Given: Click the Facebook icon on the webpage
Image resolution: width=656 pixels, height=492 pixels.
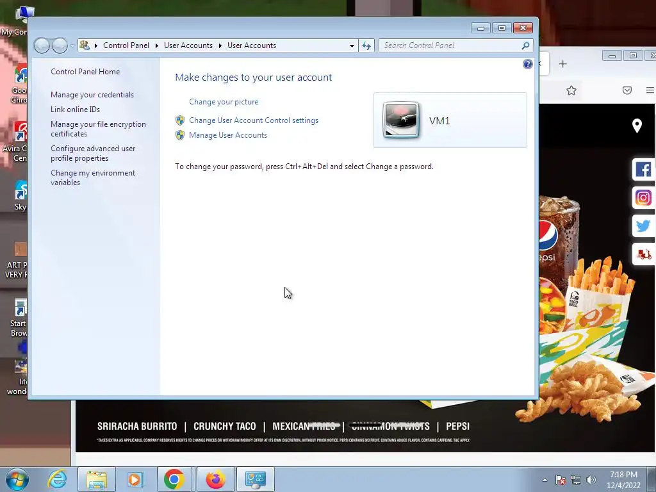Looking at the screenshot, I should click(x=643, y=169).
